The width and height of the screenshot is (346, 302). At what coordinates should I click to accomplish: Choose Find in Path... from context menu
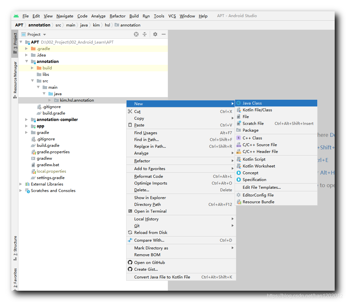181,140
